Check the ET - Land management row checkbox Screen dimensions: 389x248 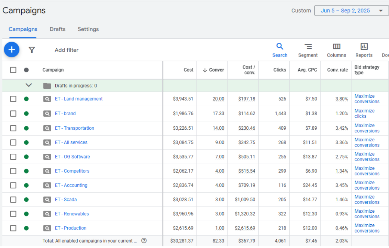click(x=13, y=99)
